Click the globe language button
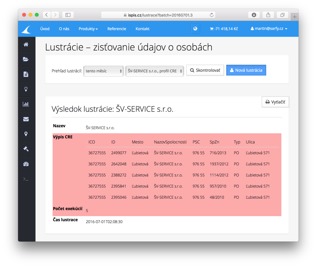 [x=195, y=29]
